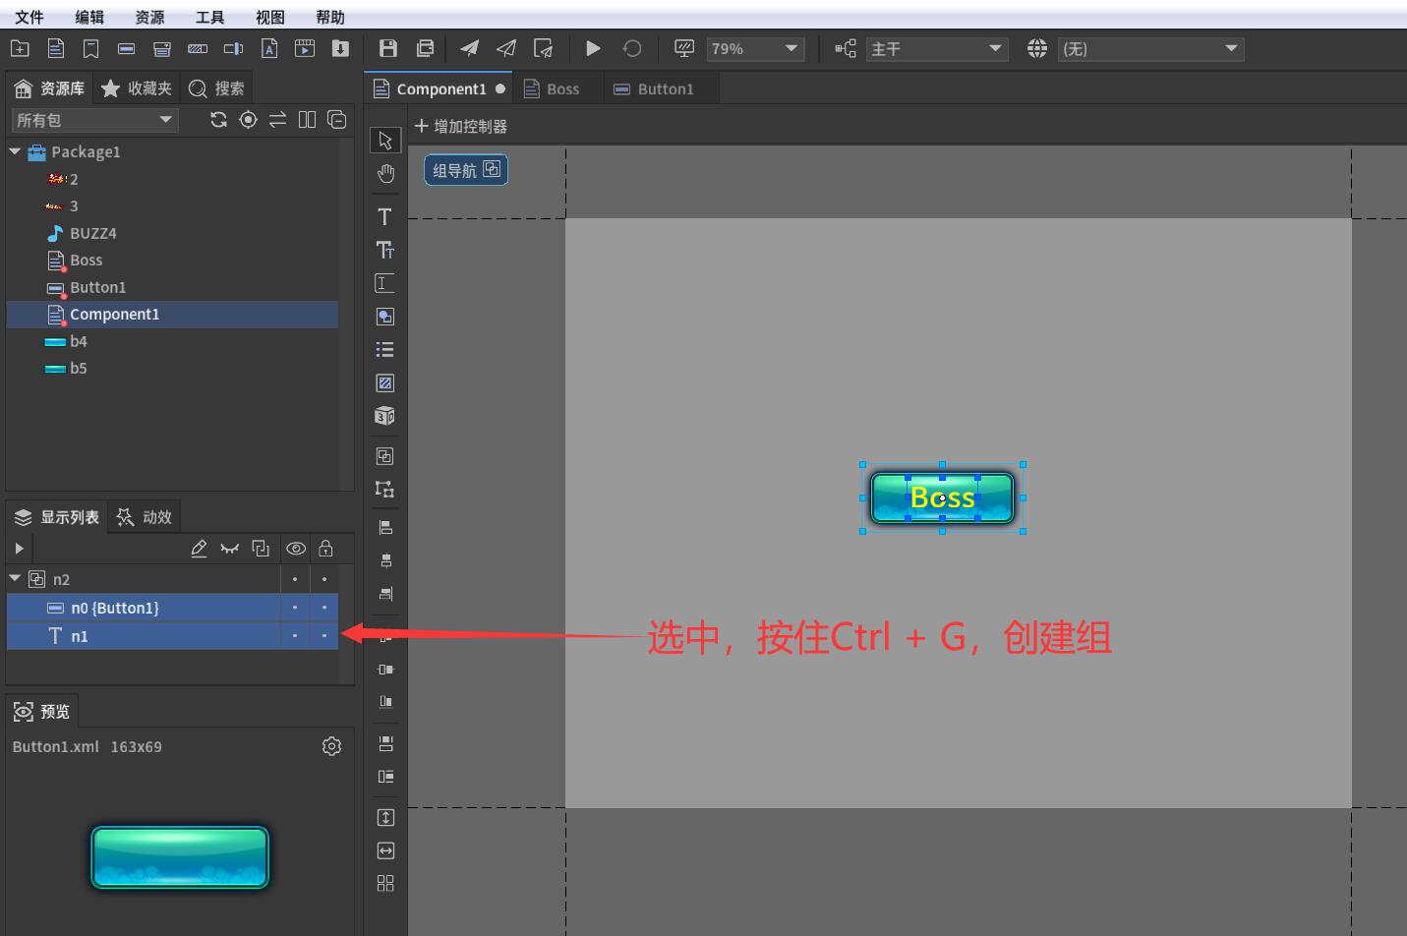Viewport: 1407px width, 936px height.
Task: Toggle the eye icon above display list
Action: [x=295, y=548]
